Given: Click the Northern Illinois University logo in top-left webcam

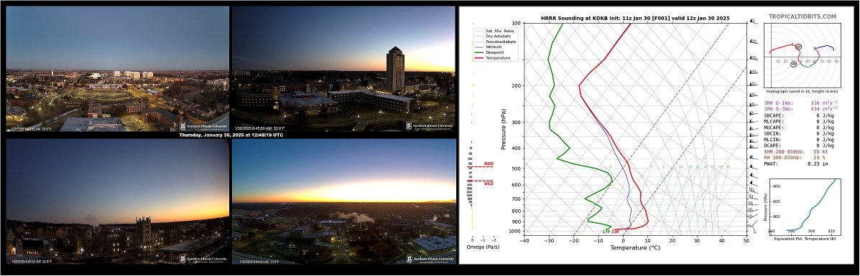Looking at the screenshot, I should click(x=203, y=126).
